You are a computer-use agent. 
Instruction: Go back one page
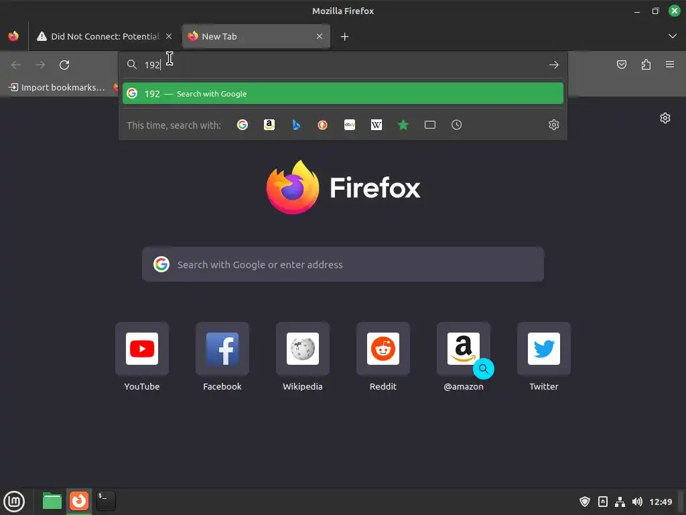coord(16,65)
